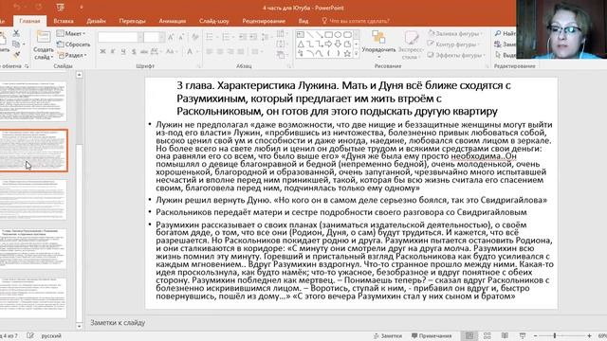Open Заливка фигуры shape fill dropdown
607x341 pixels.
(455, 34)
